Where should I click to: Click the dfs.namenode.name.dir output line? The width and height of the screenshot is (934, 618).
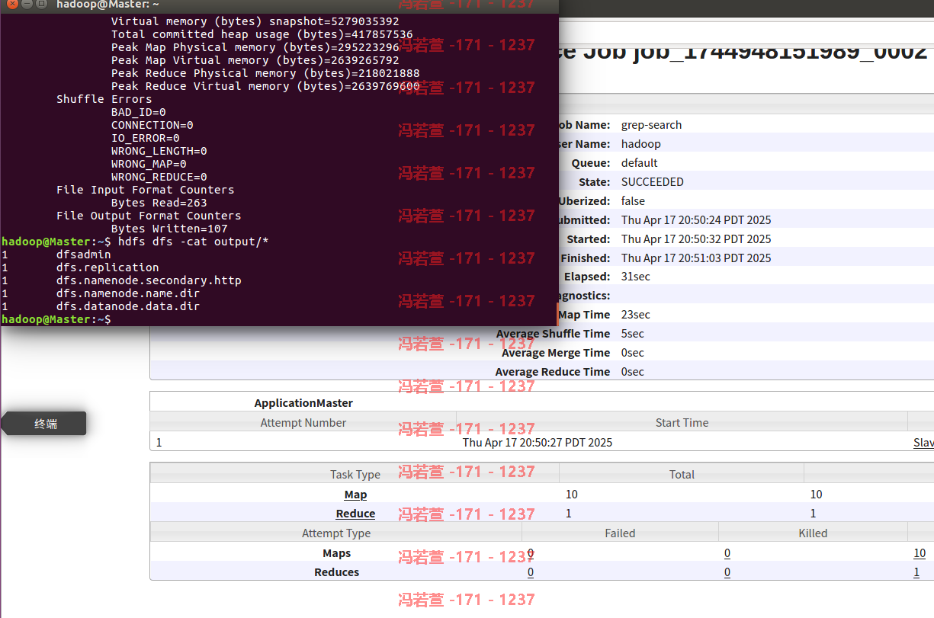click(128, 293)
